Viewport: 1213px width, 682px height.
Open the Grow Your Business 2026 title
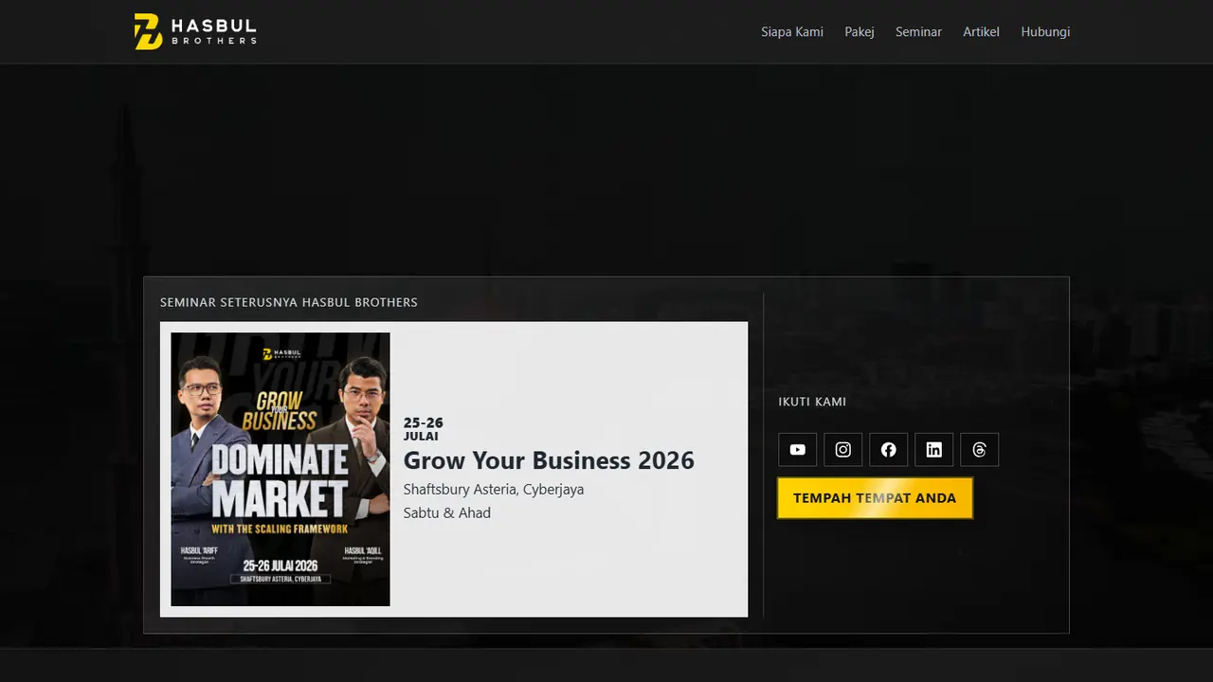[x=549, y=460]
